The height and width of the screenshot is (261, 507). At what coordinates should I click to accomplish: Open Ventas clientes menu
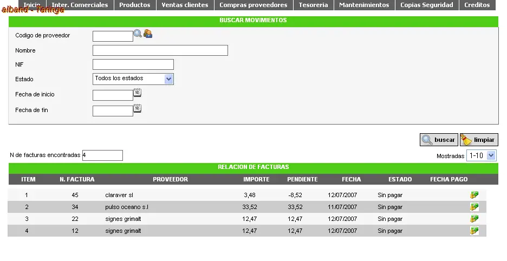tap(185, 5)
